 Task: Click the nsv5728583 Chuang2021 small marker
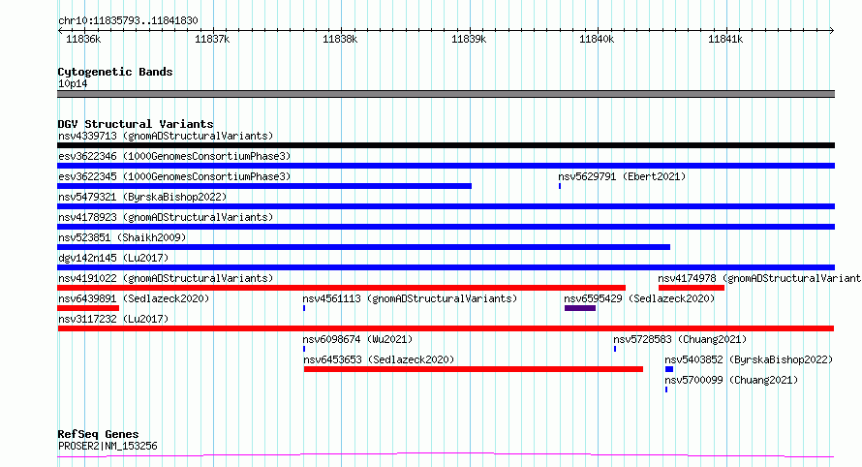[x=615, y=349]
